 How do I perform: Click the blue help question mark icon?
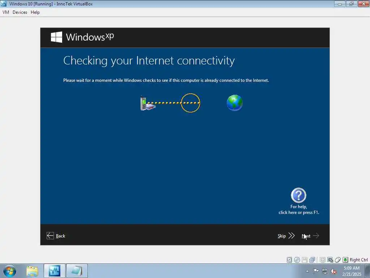tap(298, 195)
